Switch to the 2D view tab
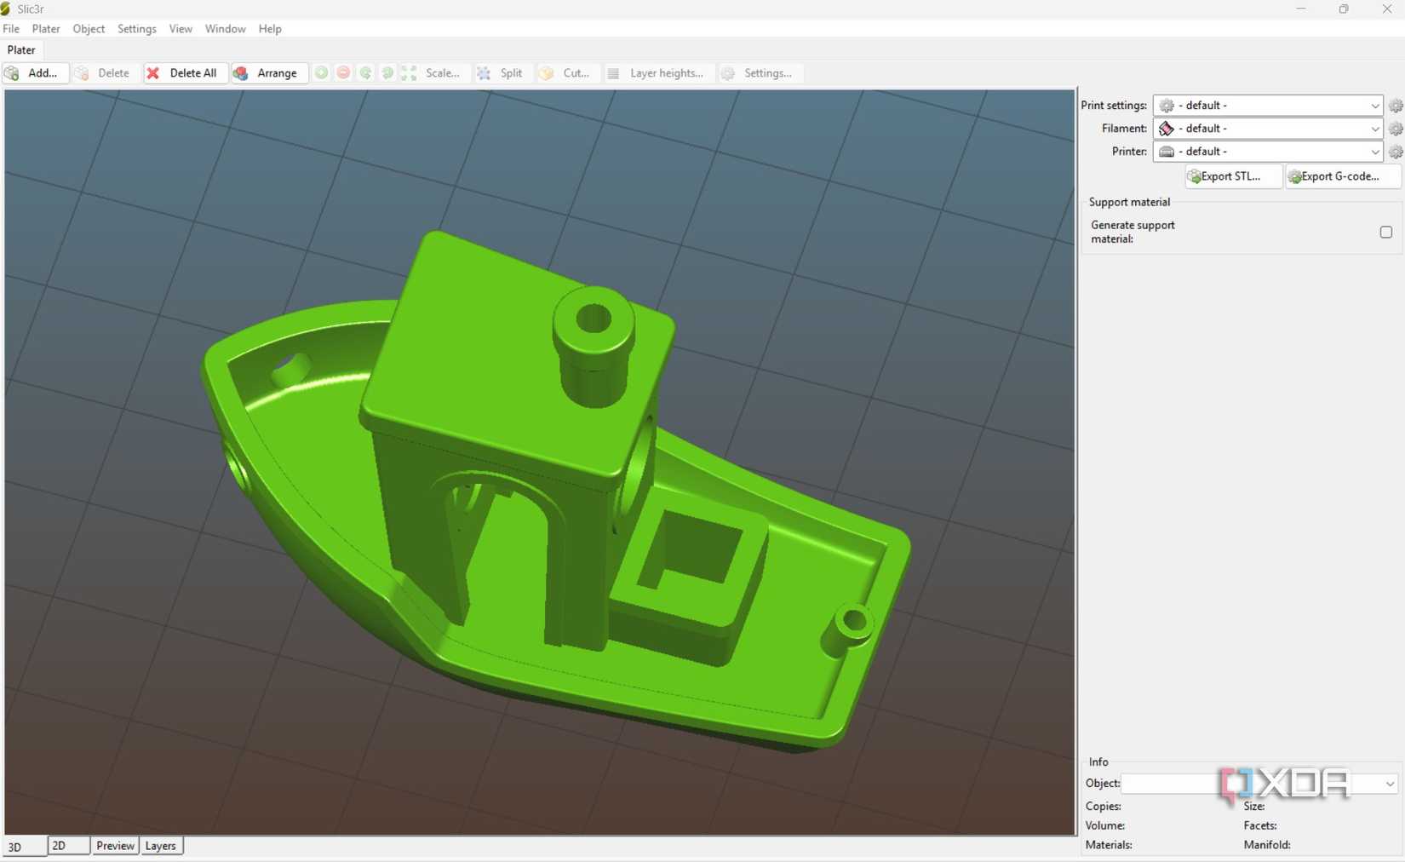1405x862 pixels. point(60,845)
